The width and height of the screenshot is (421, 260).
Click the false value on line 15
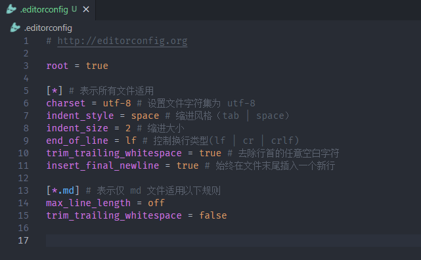213,215
